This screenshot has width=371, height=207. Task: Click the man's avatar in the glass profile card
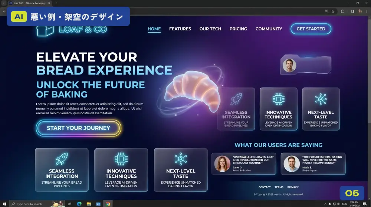[289, 65]
